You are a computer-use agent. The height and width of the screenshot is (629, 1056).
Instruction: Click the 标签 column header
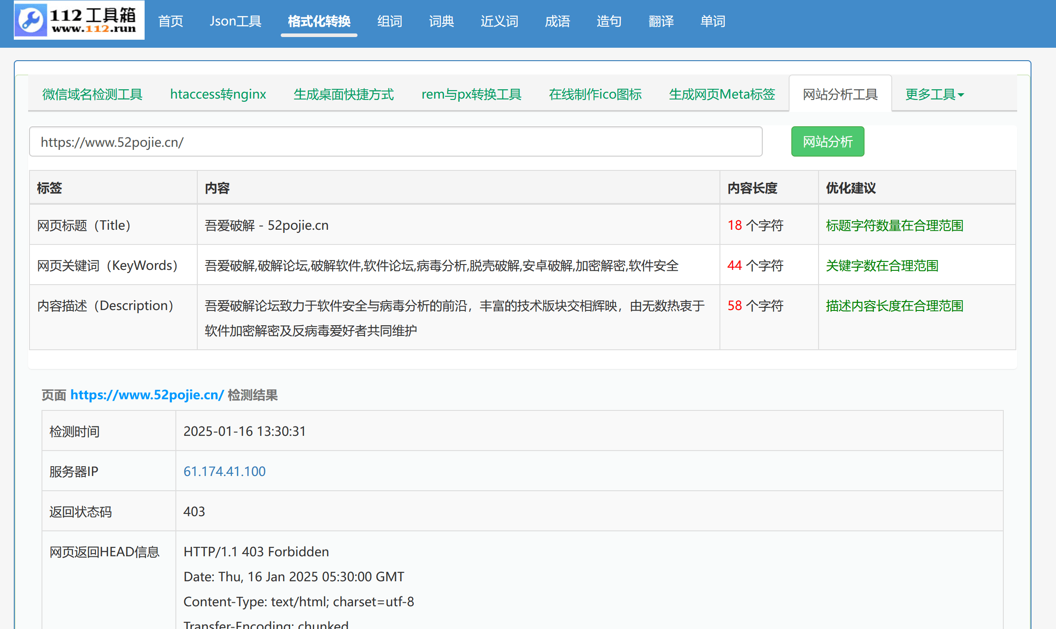tap(49, 188)
